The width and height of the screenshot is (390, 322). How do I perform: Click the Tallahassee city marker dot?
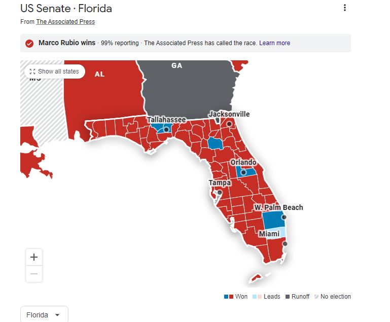pyautogui.click(x=166, y=130)
